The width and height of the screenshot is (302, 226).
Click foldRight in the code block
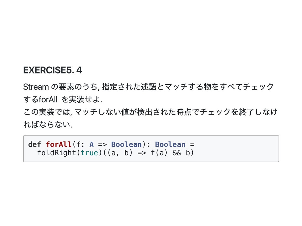(56, 153)
